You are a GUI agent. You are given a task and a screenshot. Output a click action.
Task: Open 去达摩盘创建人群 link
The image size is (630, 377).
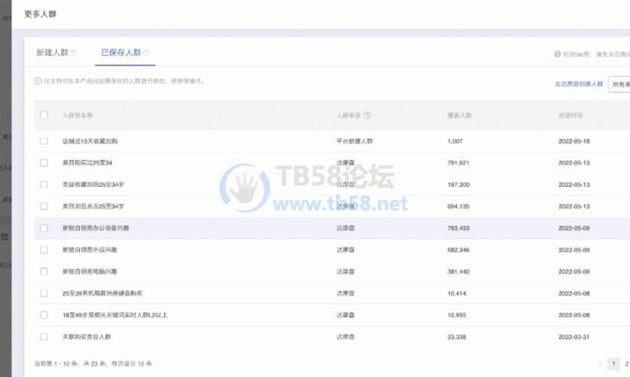pyautogui.click(x=579, y=84)
